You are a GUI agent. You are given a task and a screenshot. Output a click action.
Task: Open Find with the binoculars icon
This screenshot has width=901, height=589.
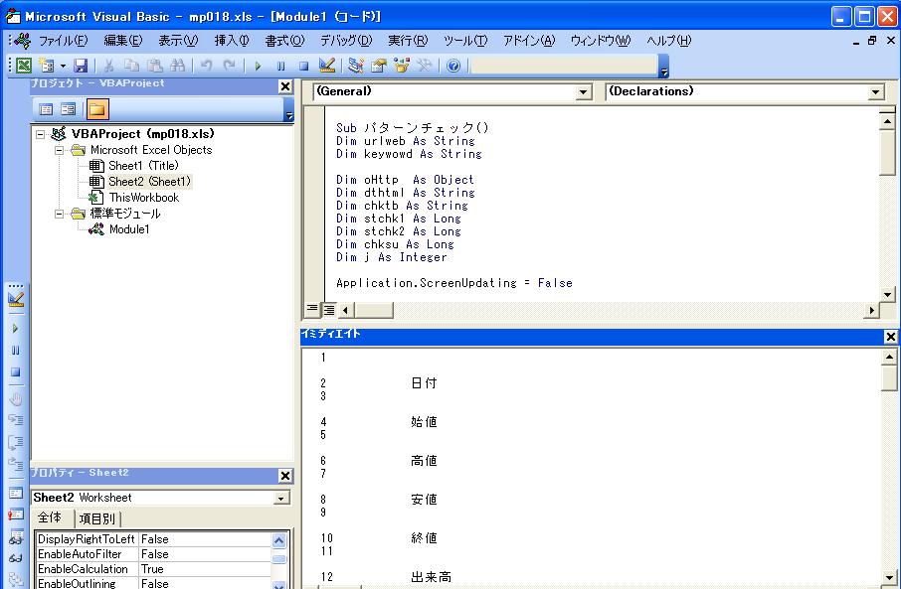tap(178, 66)
